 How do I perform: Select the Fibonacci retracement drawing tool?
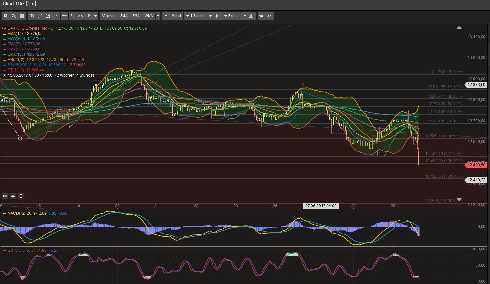(48, 16)
